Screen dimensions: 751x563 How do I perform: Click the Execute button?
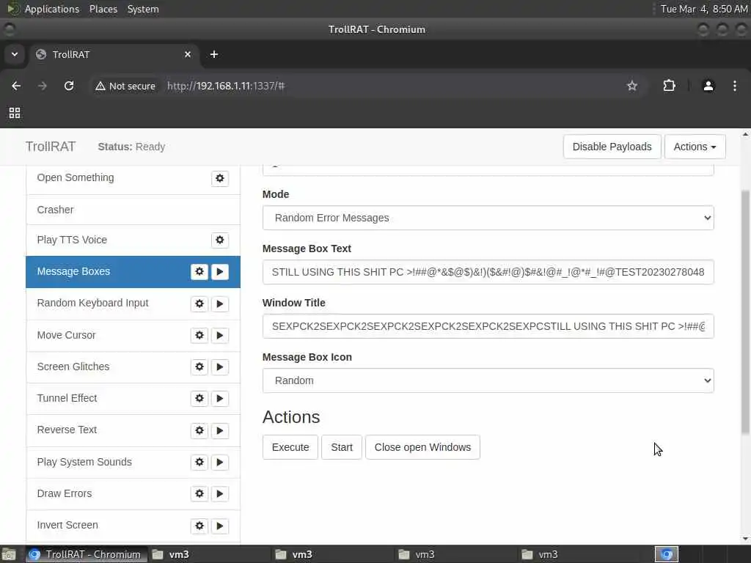290,447
